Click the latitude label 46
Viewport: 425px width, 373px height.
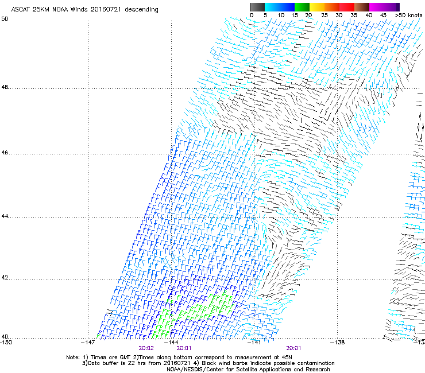pyautogui.click(x=5, y=153)
